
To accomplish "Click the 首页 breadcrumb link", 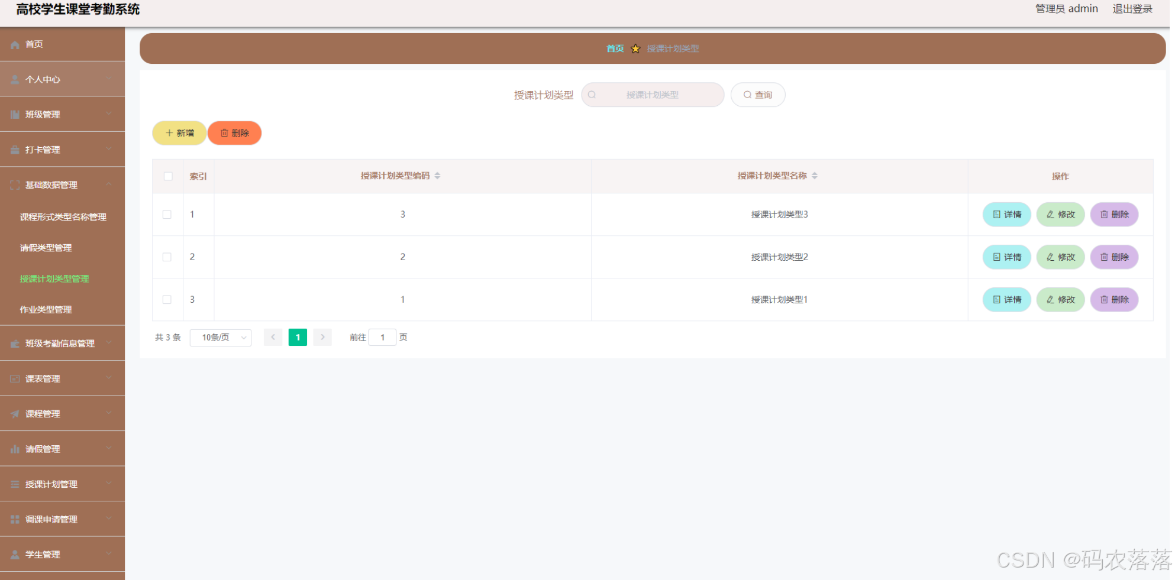I will (615, 48).
